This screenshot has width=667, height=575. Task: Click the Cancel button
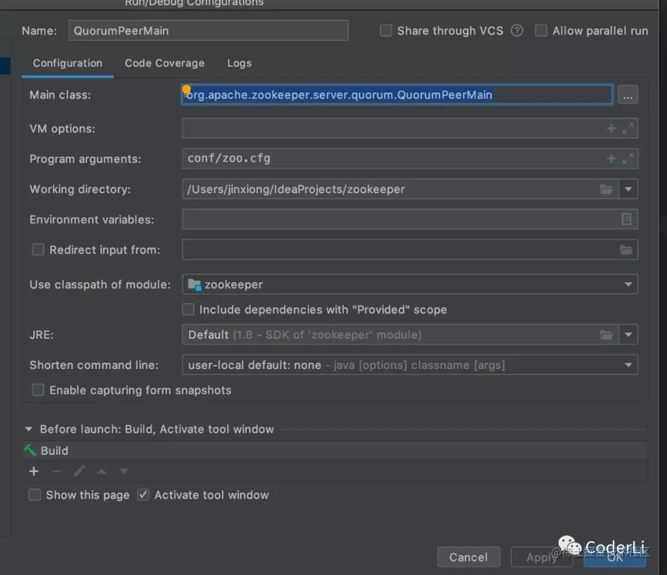pyautogui.click(x=468, y=557)
